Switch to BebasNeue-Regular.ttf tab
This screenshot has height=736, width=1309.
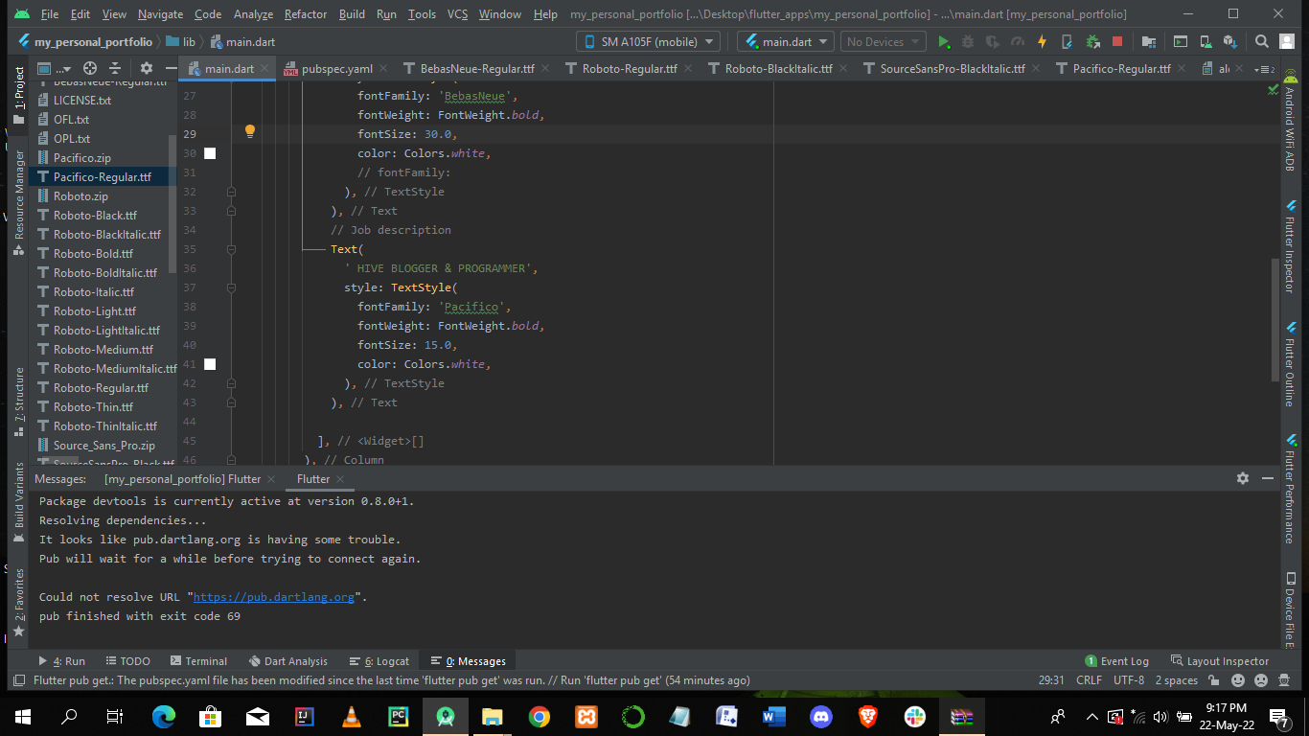[477, 69]
